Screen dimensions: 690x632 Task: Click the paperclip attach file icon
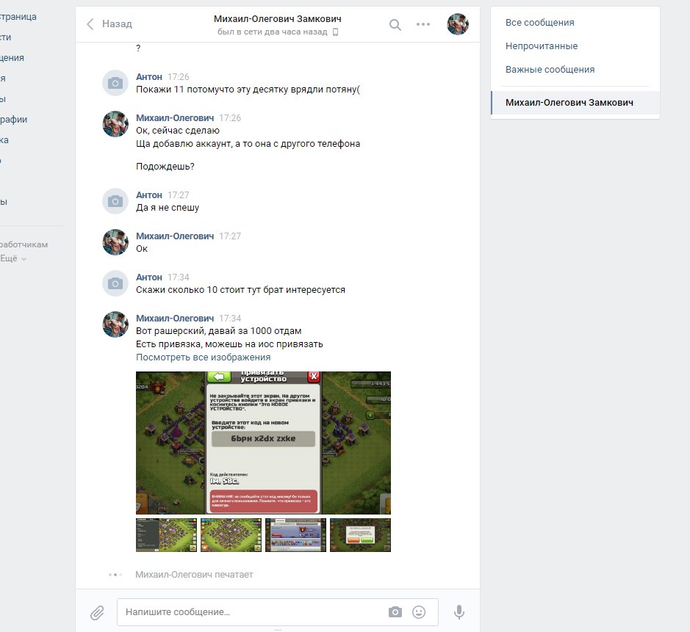[97, 612]
